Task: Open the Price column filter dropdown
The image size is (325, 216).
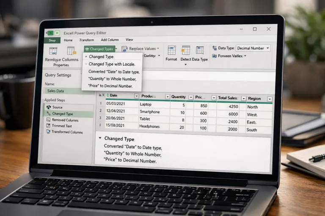Action: 214,97
